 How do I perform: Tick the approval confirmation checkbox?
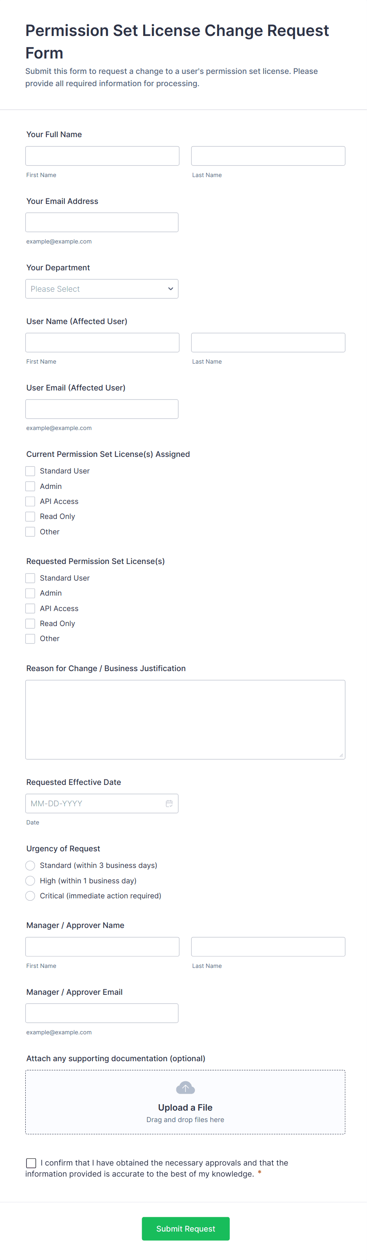pyautogui.click(x=31, y=1162)
